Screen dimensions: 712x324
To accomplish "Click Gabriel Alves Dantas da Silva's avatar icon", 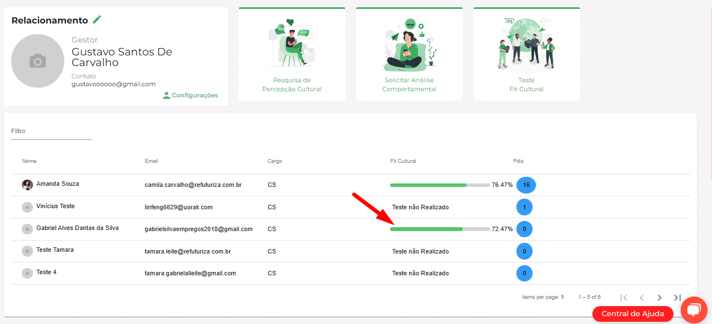I will pos(27,229).
